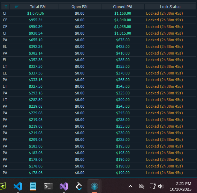Select the $655.10 Total P&L cell
The image size is (197, 193).
[x=36, y=40]
